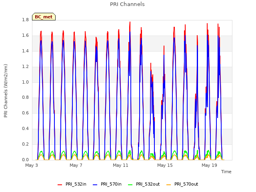Click the May 11 x-axis label

tap(120, 165)
